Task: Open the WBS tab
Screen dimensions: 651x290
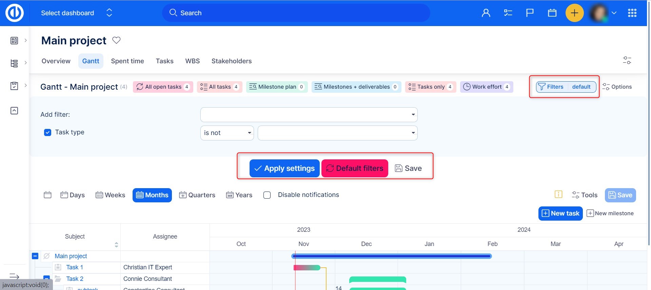Action: [x=192, y=61]
